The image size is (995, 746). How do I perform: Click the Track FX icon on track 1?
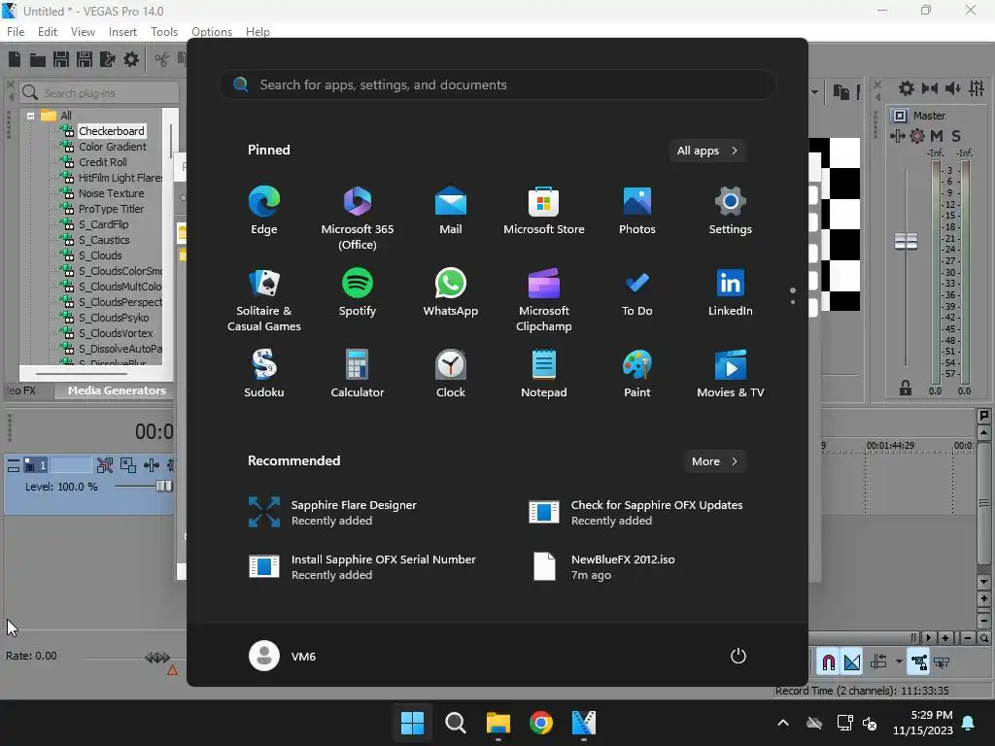click(x=151, y=465)
